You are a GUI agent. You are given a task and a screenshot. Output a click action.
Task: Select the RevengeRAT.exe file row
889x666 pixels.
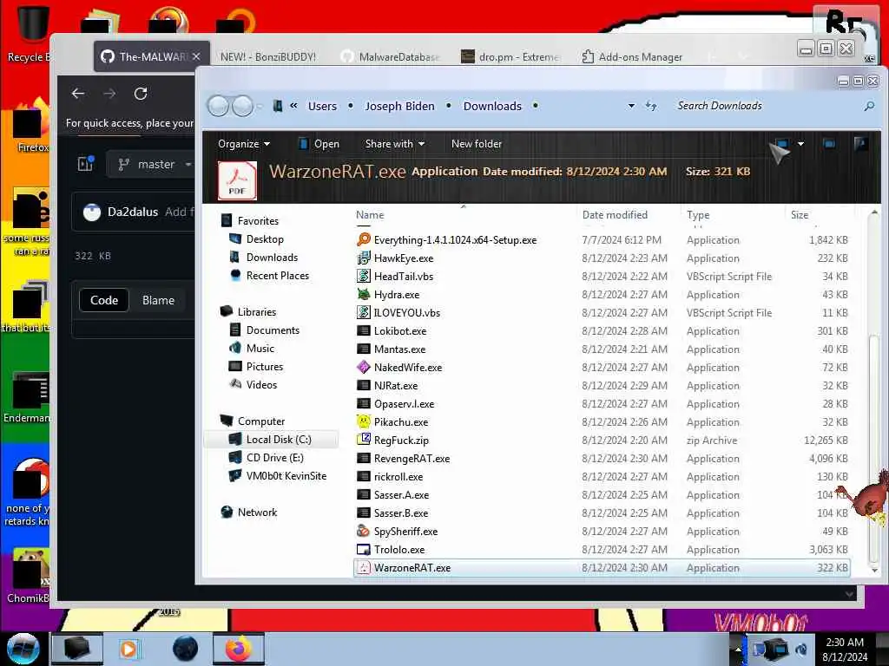[x=602, y=458]
